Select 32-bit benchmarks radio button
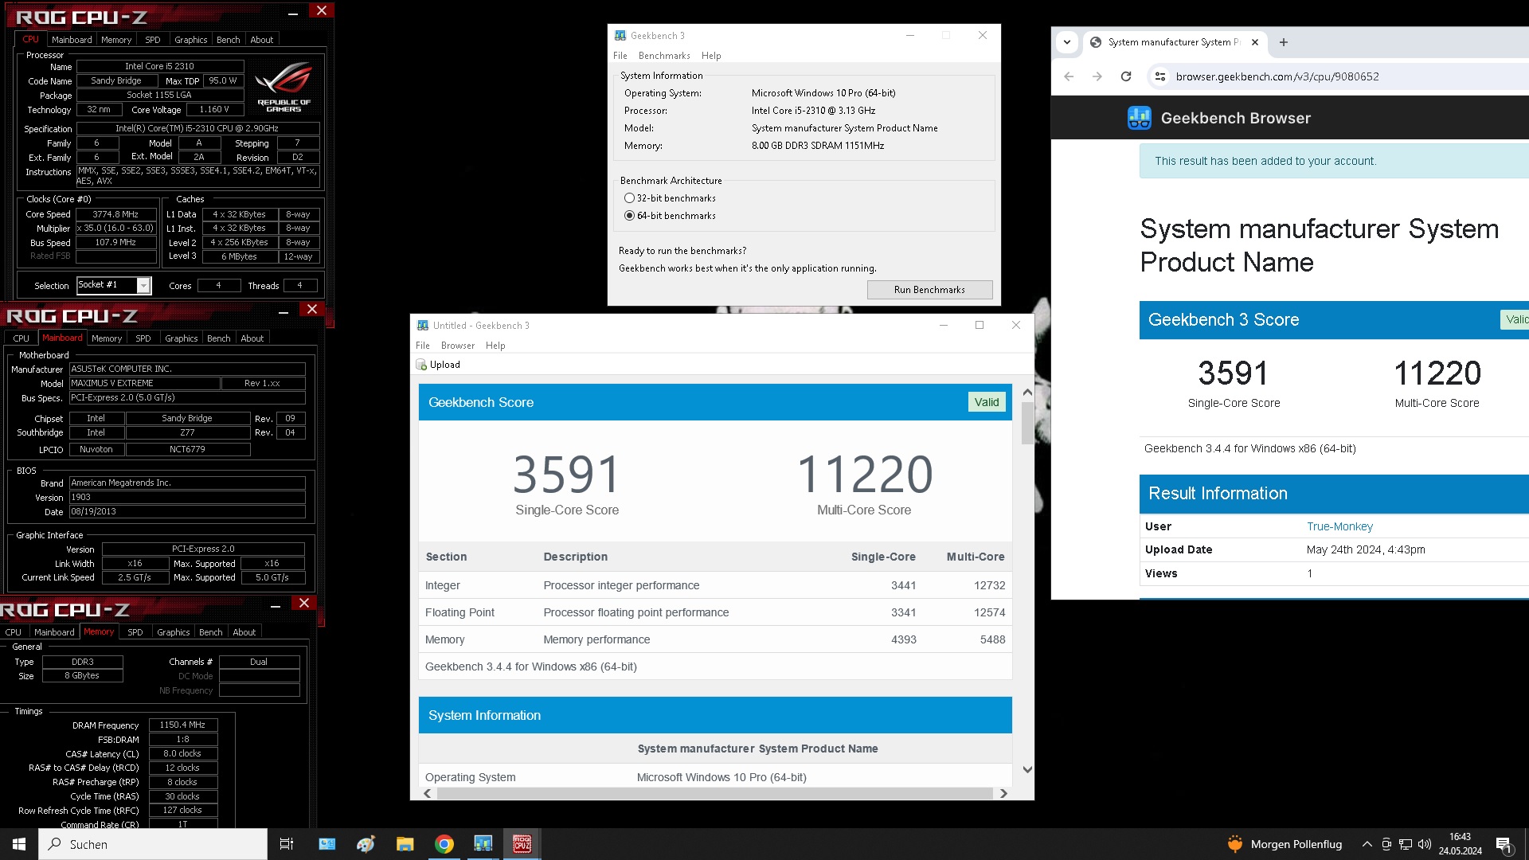This screenshot has height=860, width=1529. (629, 198)
